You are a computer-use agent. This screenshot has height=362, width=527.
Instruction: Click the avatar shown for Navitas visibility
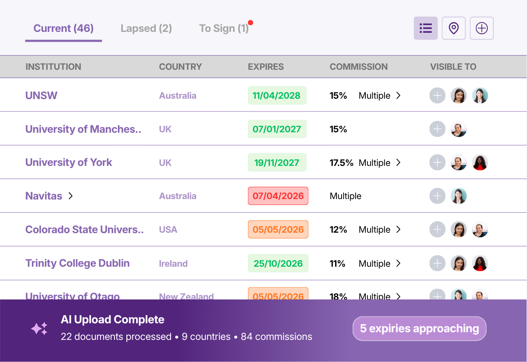(459, 196)
